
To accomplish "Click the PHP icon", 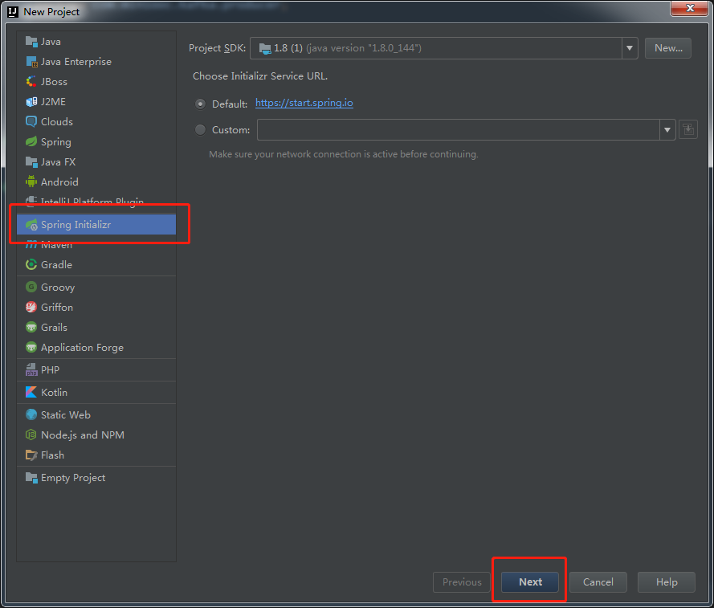I will pyautogui.click(x=31, y=369).
